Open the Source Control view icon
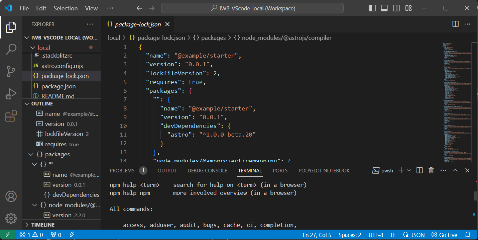The height and width of the screenshot is (240, 478). click(x=11, y=71)
